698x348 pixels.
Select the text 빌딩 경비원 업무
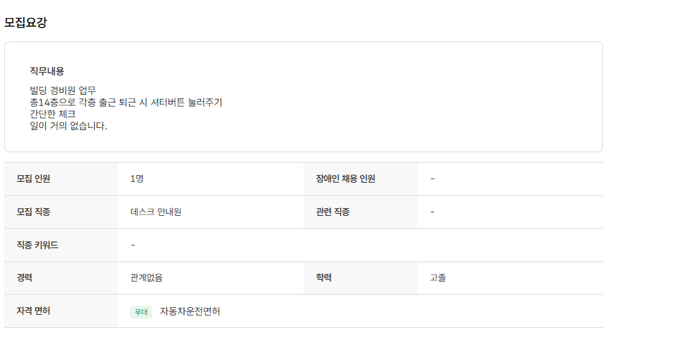(x=62, y=91)
